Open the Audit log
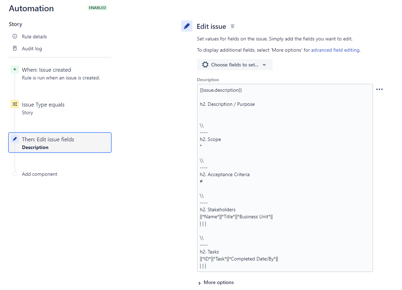This screenshot has height=290, width=402. pos(32,49)
